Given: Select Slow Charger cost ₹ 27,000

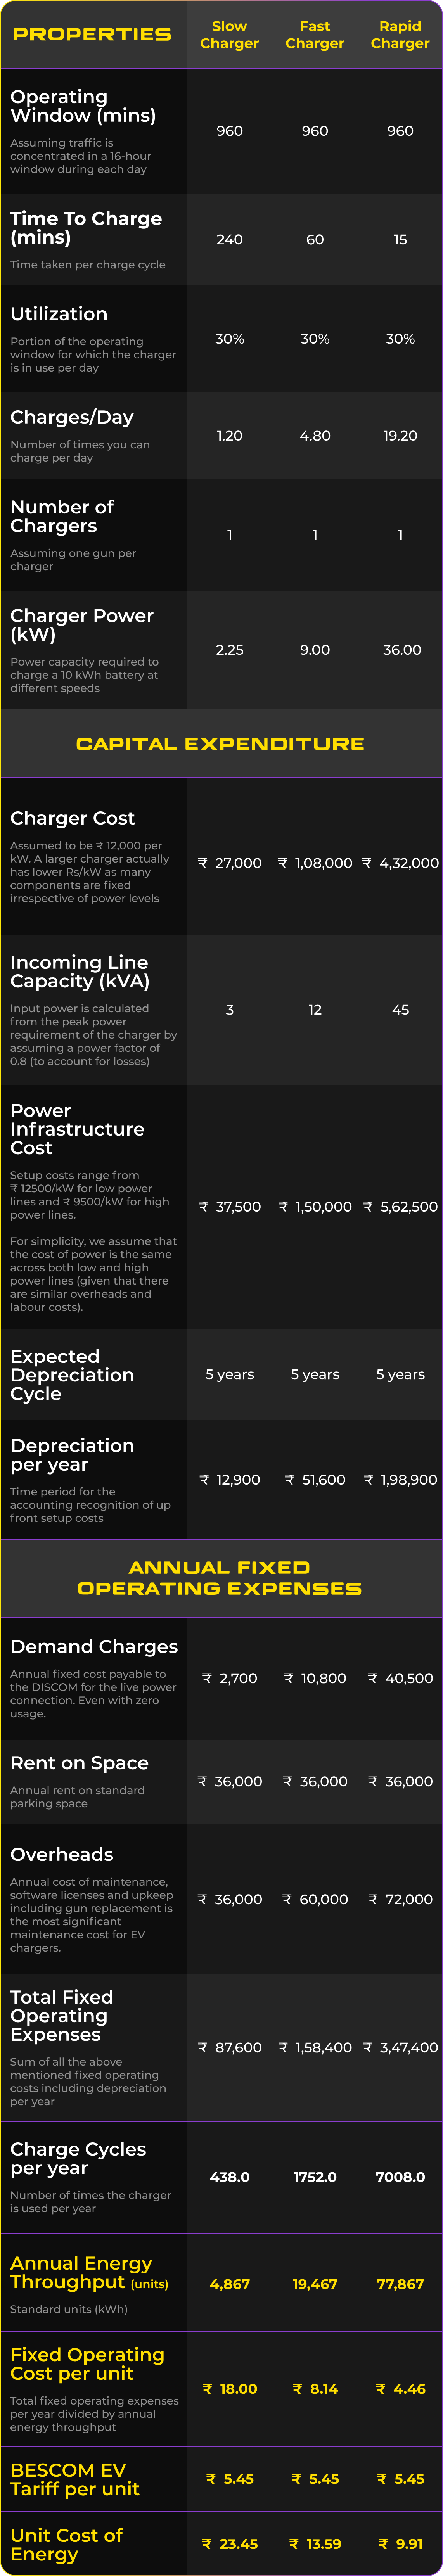Looking at the screenshot, I should click(x=230, y=863).
